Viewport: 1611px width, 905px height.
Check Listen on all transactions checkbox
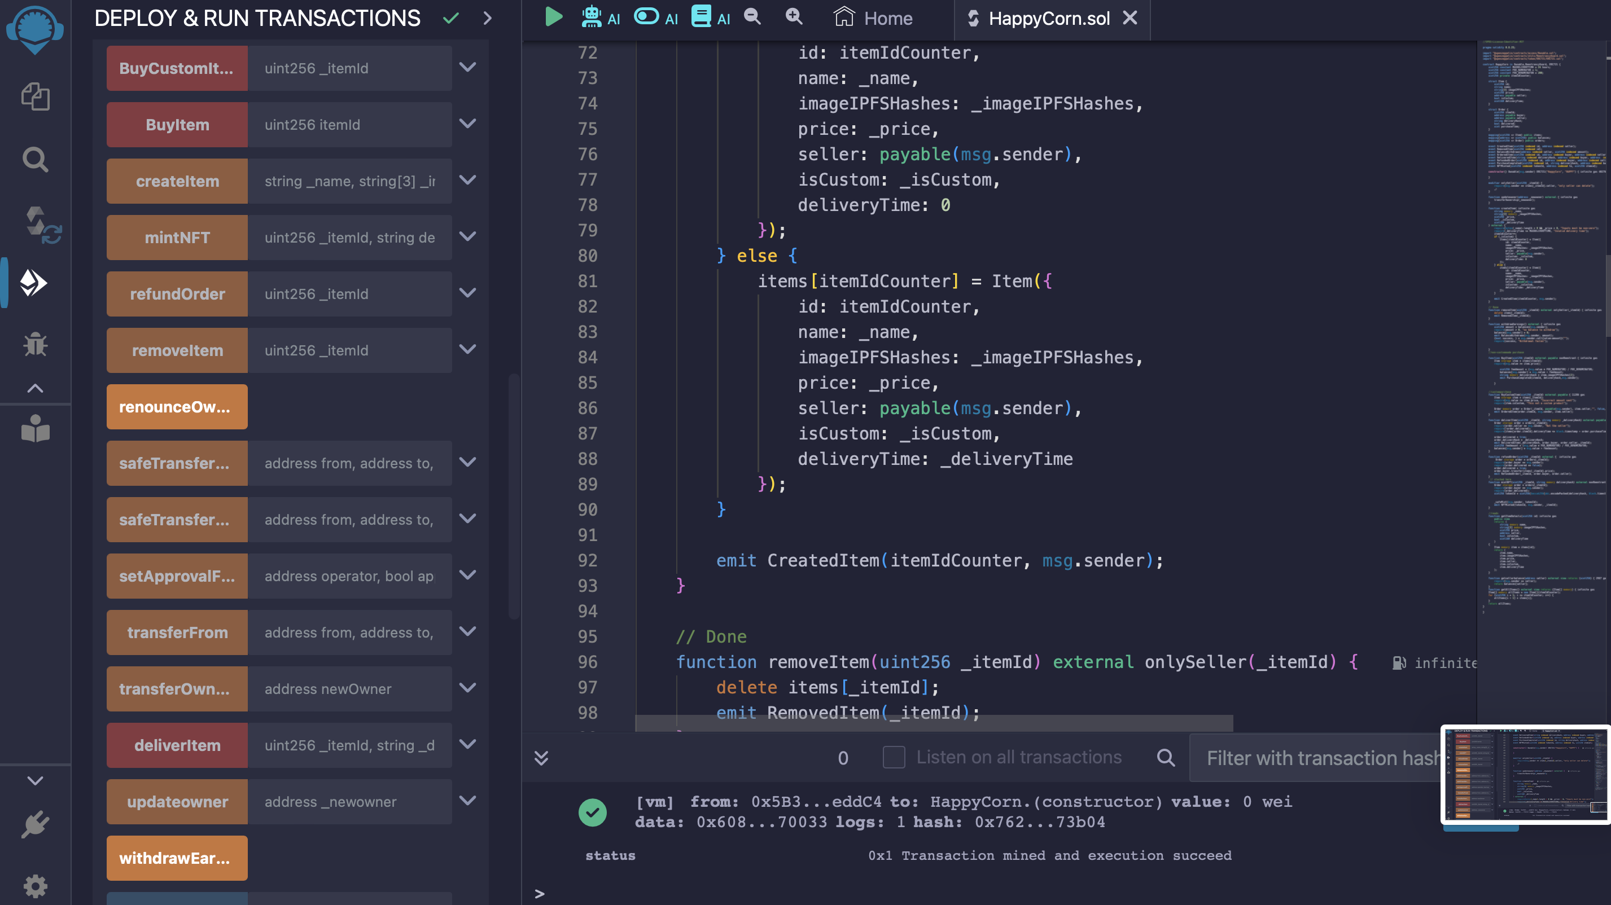[x=894, y=757]
